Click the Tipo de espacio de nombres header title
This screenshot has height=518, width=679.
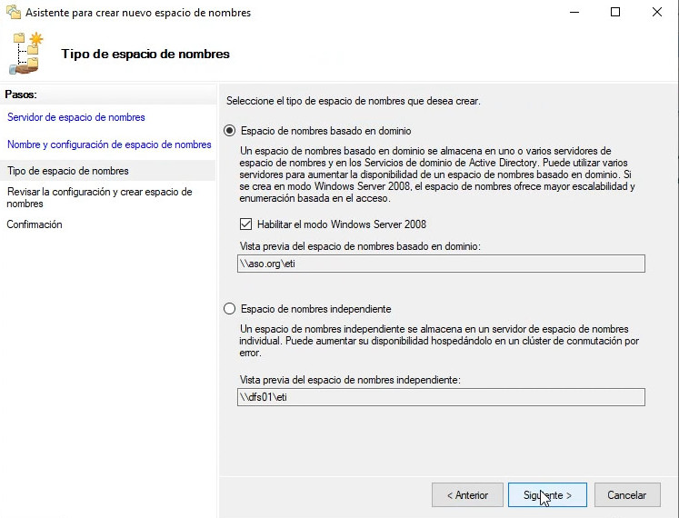pos(145,54)
